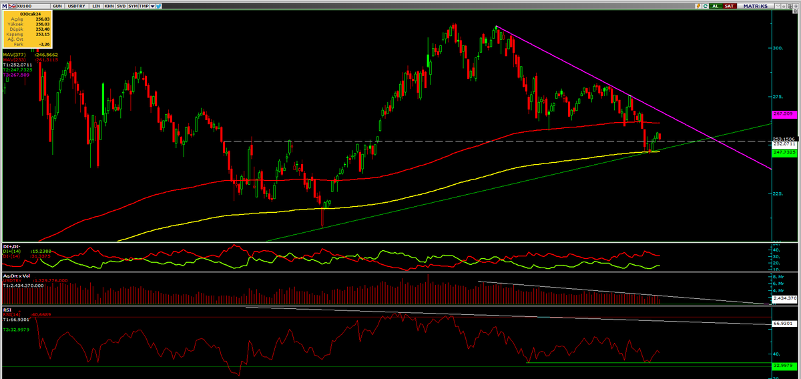
Task: Click the 2.434.370 volume axis tag
Action: 786,298
